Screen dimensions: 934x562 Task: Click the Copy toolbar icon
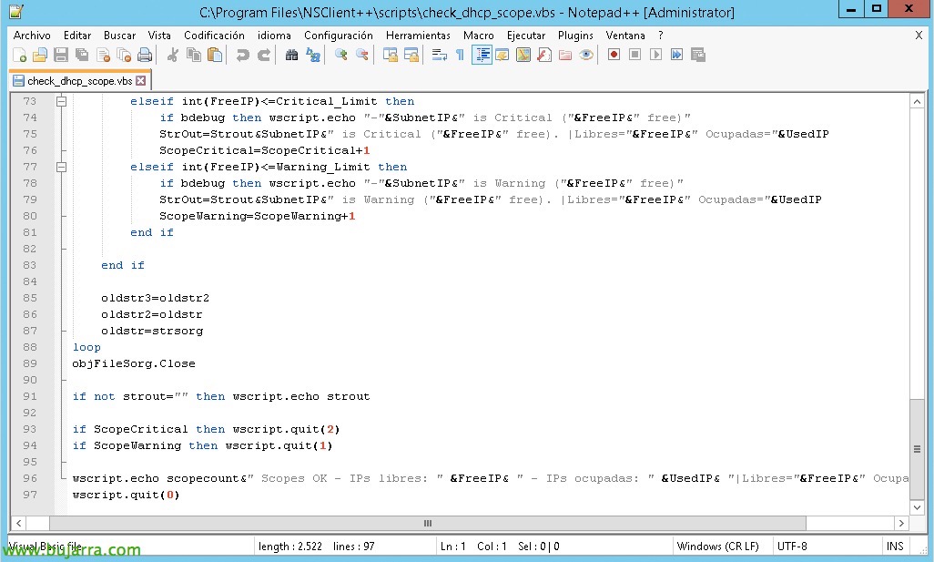(194, 56)
